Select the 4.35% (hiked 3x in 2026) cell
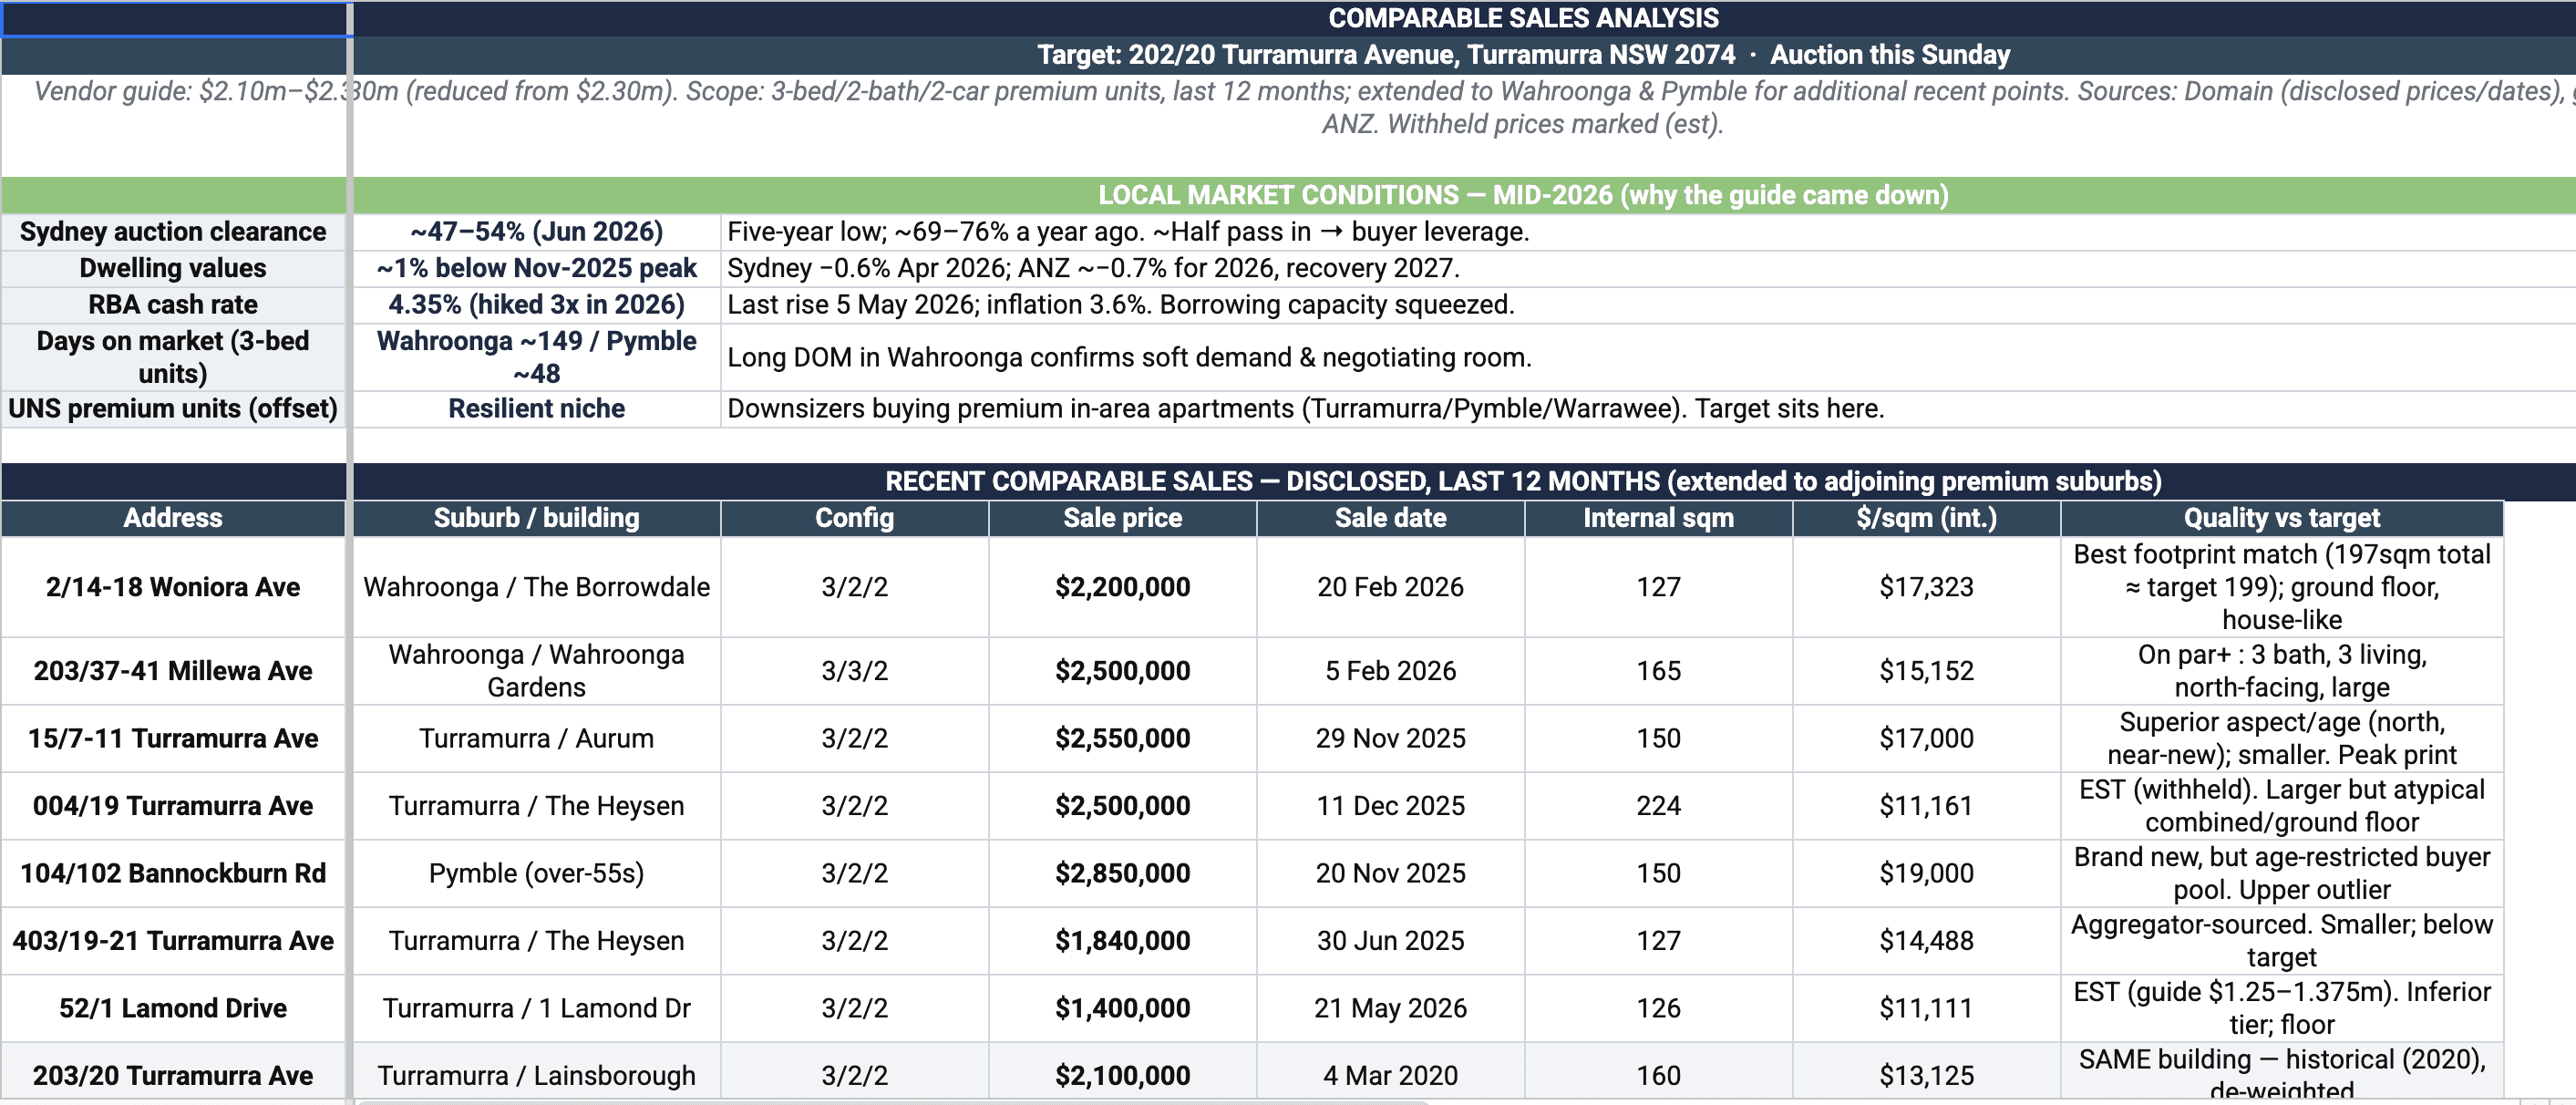Viewport: 2576px width, 1105px height. click(537, 305)
